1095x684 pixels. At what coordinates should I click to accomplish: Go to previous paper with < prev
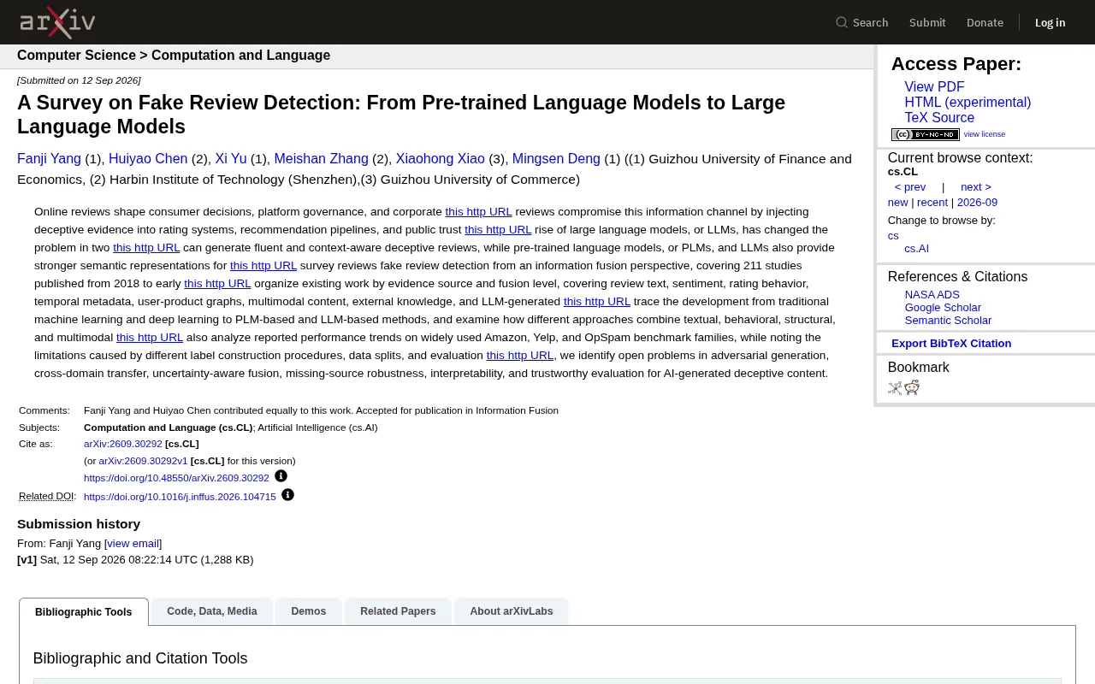coord(910,187)
